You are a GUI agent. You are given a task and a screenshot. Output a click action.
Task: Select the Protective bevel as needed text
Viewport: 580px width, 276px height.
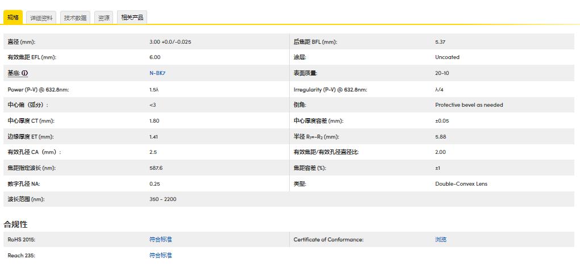tap(469, 105)
